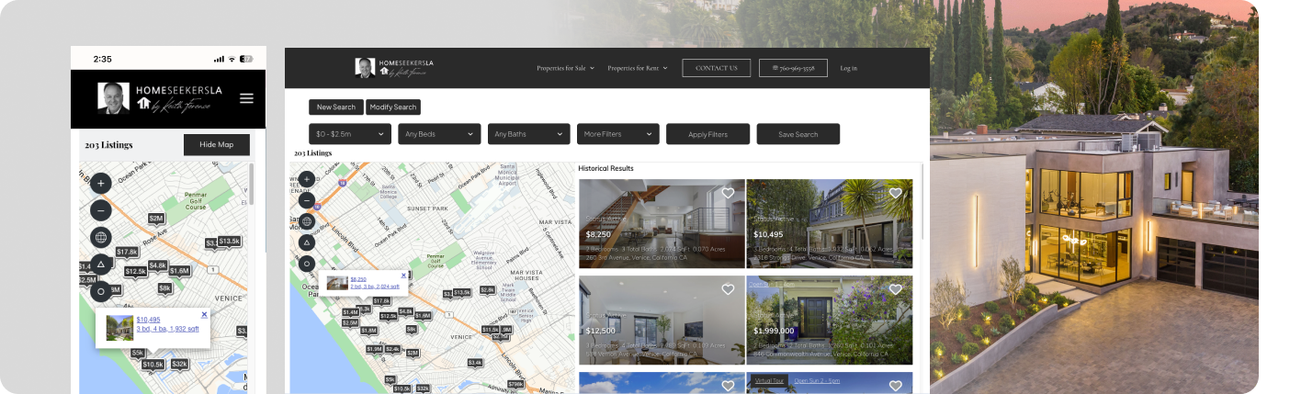The image size is (1290, 394).
Task: Click the $12.5k marker on mobile map
Action: [135, 271]
